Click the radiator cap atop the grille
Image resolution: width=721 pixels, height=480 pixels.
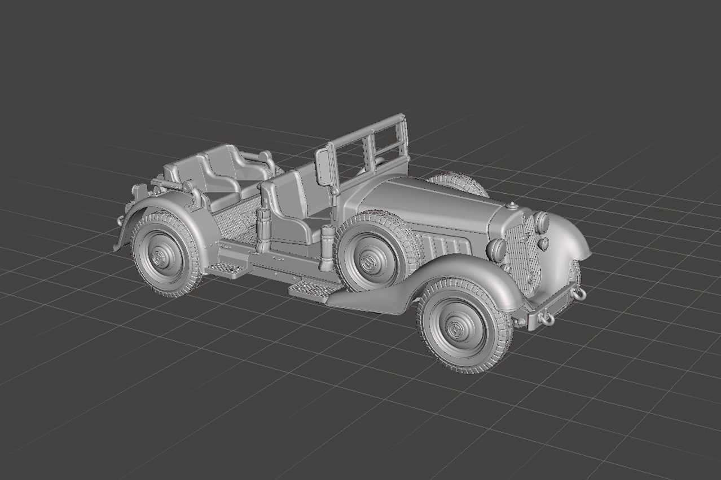coord(512,206)
